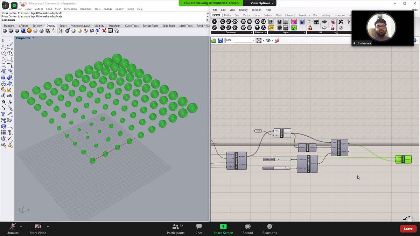This screenshot has height=236, width=420.
Task: Start Video in the Zoom toolbar
Action: tap(38, 229)
